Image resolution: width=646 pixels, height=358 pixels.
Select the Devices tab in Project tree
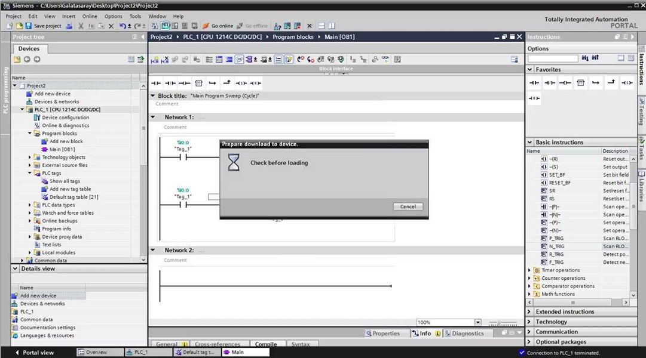click(x=29, y=48)
